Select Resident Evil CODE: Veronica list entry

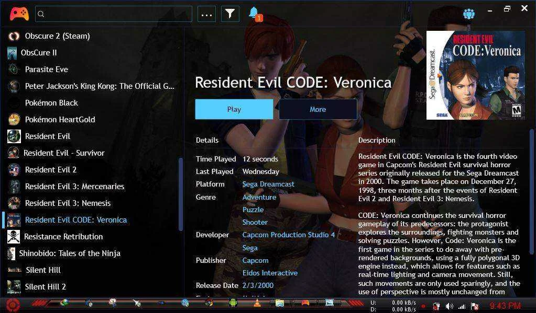point(76,220)
